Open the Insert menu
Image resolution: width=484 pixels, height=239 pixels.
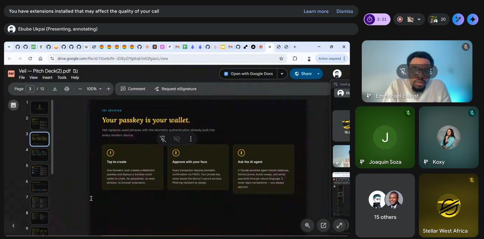pyautogui.click(x=47, y=78)
